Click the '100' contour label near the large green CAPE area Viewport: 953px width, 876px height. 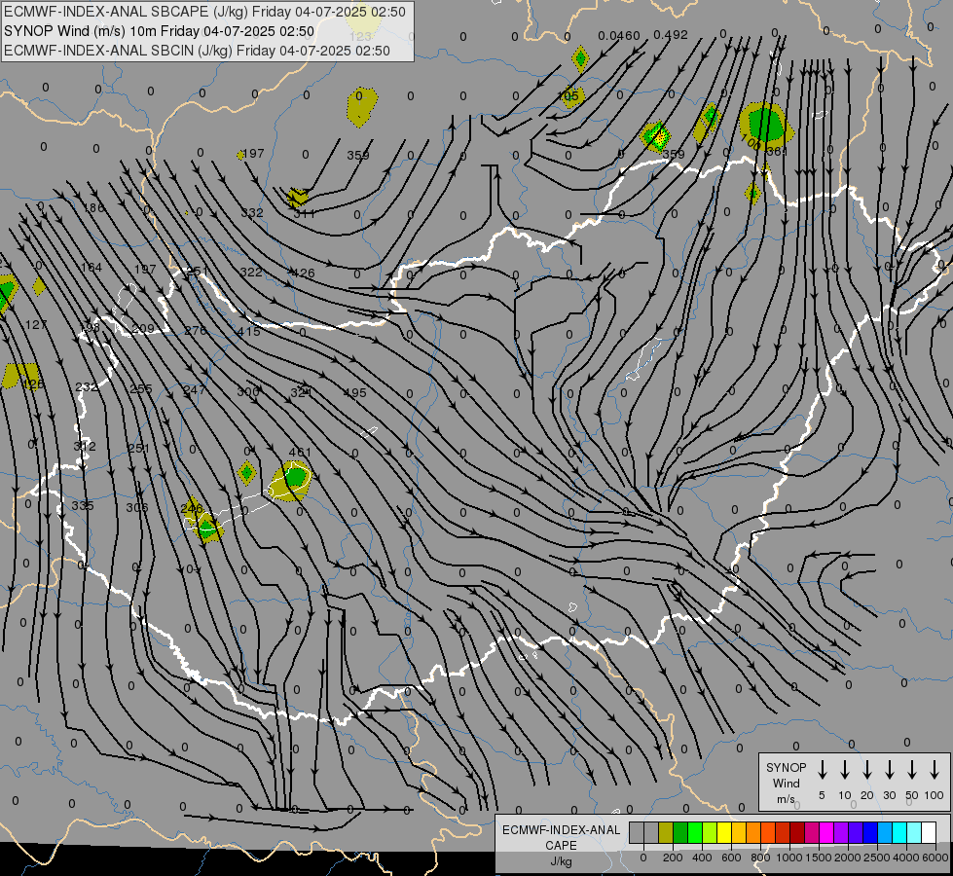(751, 143)
